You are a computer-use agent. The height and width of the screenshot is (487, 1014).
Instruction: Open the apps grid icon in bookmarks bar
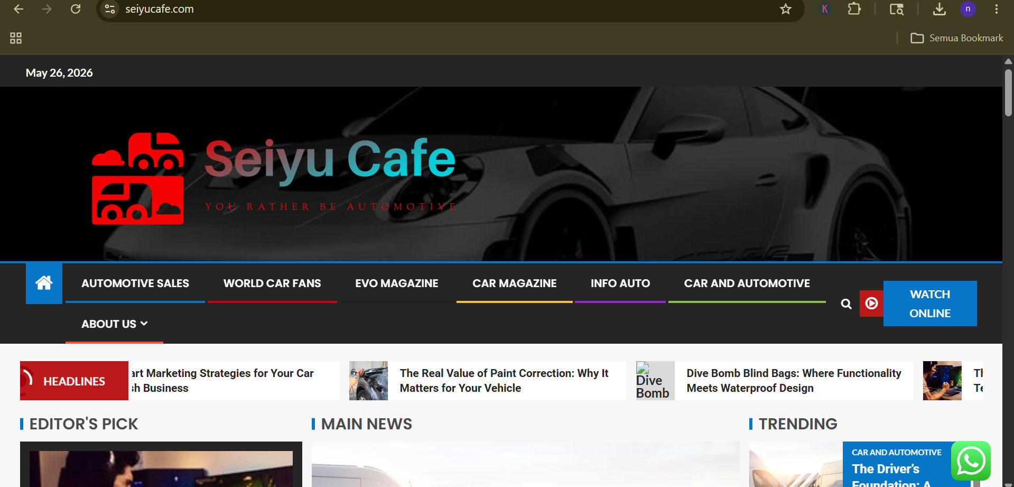tap(16, 38)
